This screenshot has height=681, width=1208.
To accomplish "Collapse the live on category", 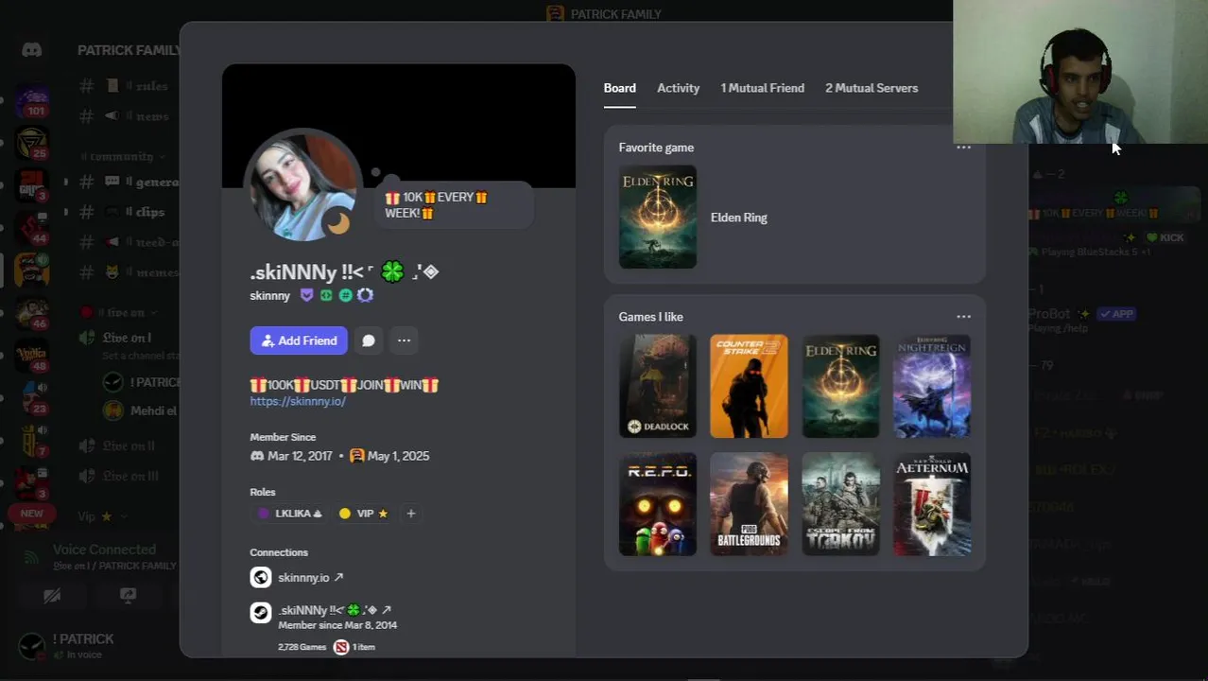I will coord(118,312).
